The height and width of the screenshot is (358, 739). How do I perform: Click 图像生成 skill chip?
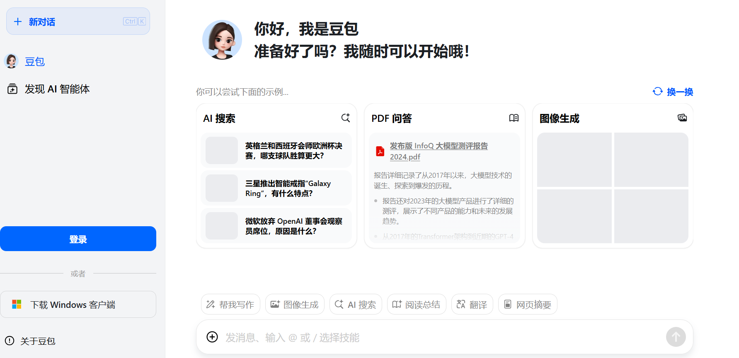click(x=295, y=305)
